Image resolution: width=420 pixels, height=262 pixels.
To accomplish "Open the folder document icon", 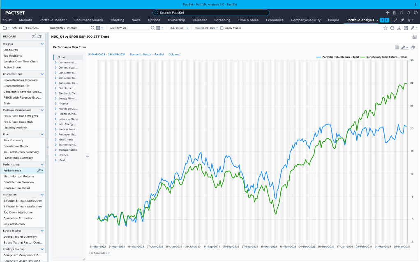I will (6, 28).
